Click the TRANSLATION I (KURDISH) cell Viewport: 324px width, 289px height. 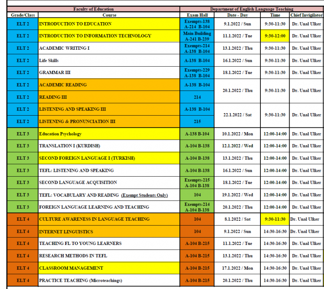tap(109, 146)
